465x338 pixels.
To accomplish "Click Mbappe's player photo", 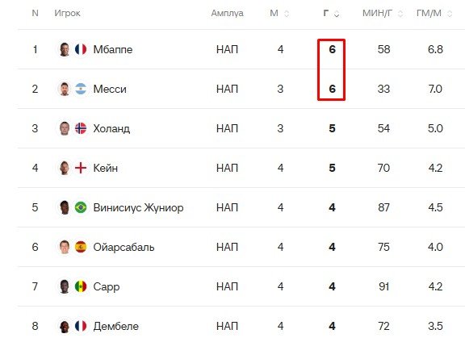I will click(x=65, y=49).
